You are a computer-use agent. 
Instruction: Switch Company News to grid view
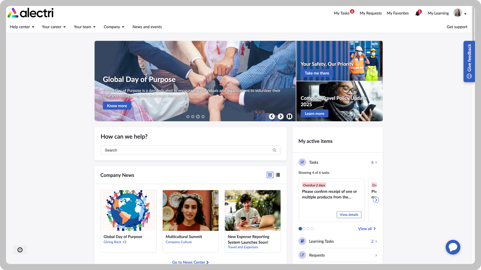[x=270, y=175]
